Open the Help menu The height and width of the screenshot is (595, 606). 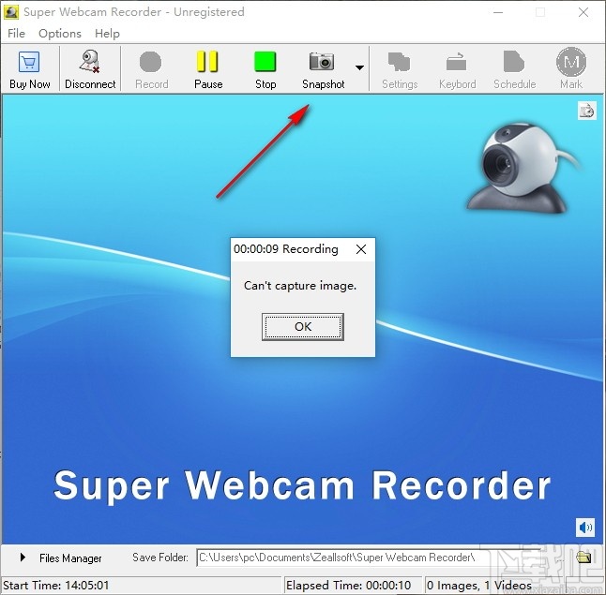(x=107, y=34)
